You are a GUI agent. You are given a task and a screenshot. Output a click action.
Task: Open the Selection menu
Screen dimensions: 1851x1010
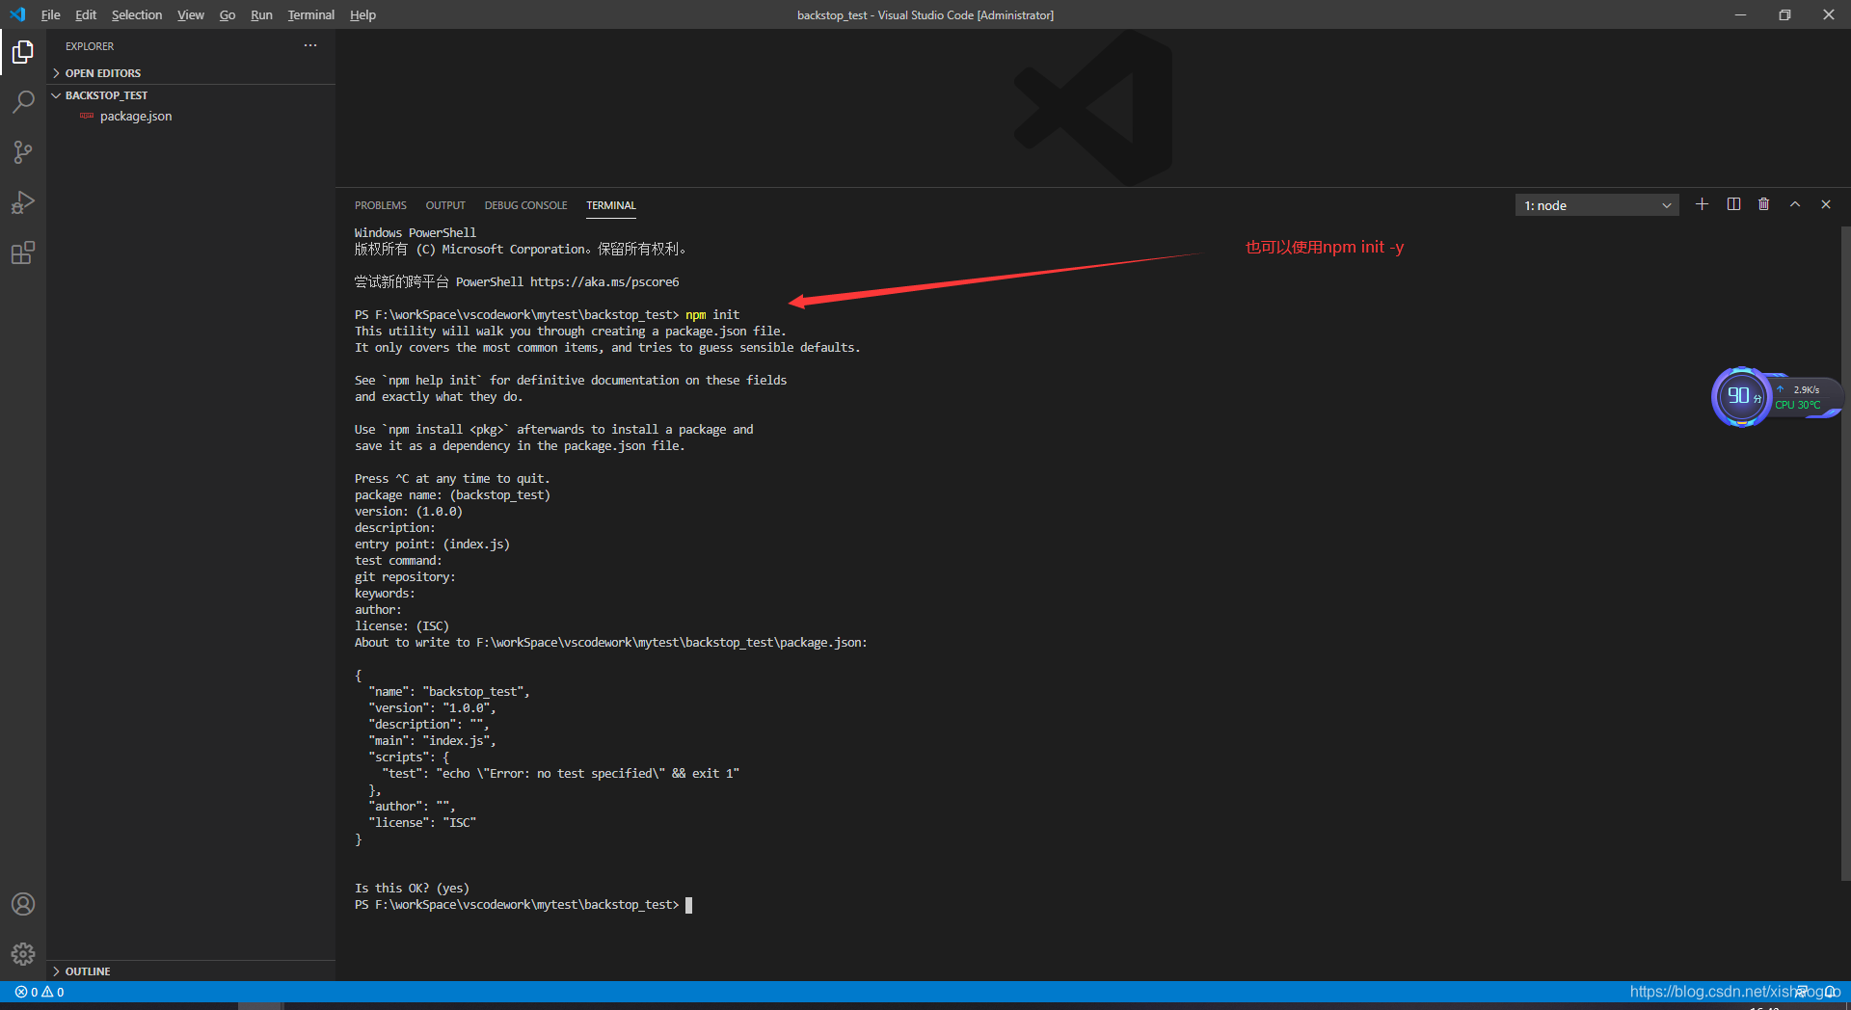coord(137,14)
